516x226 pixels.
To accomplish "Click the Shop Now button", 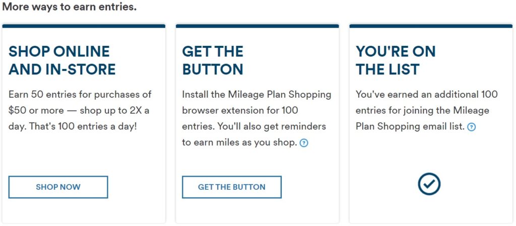I will [58, 187].
